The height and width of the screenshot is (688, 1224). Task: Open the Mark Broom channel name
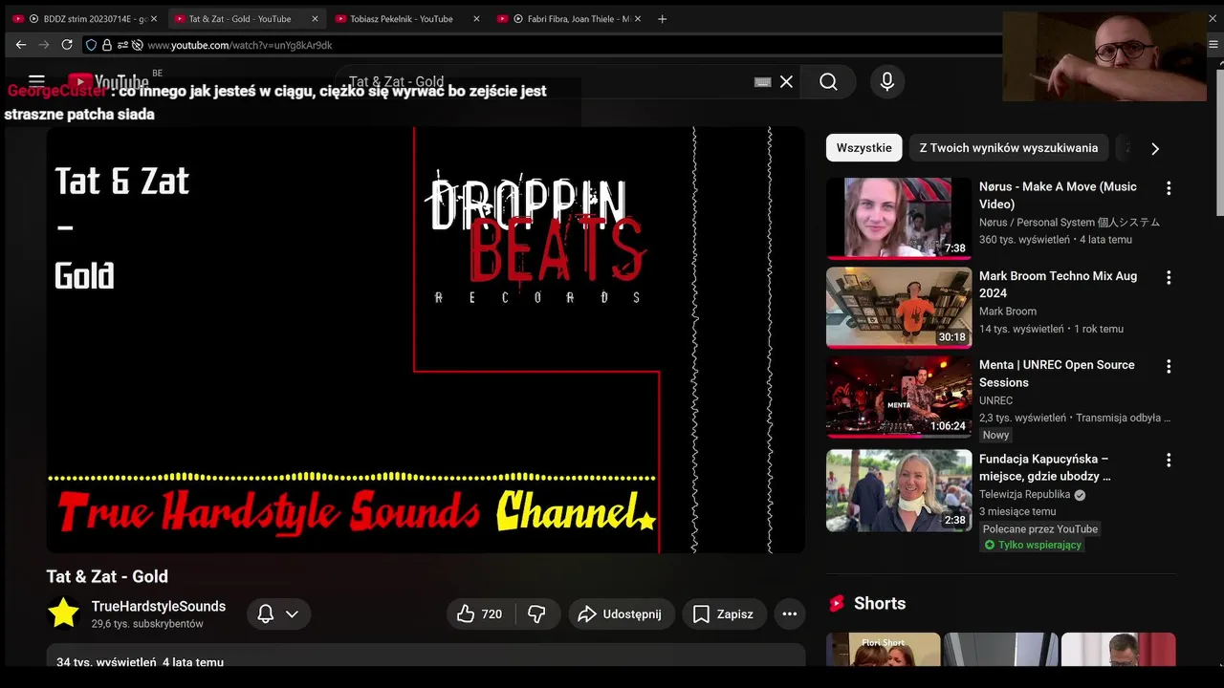pos(1008,312)
